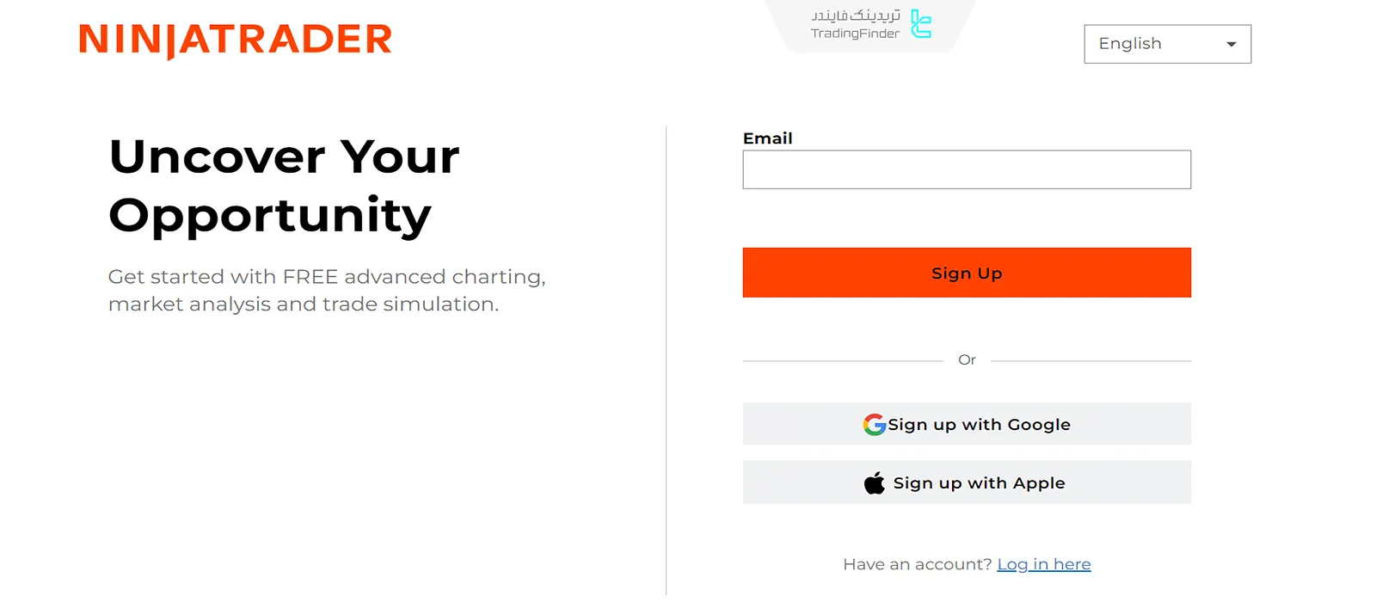Click the teal TradingFinder logo icon
This screenshot has width=1376, height=602.
click(x=921, y=24)
